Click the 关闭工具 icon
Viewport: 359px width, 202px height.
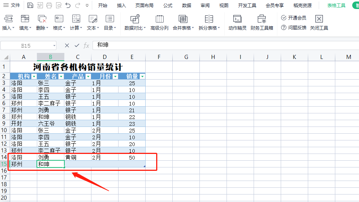click(319, 19)
